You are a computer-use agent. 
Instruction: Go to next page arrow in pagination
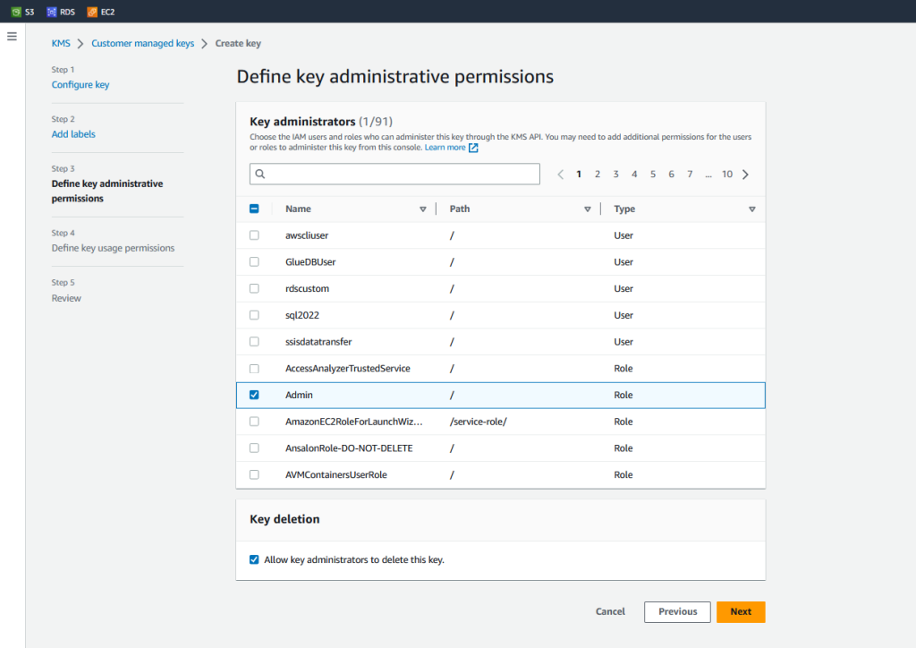click(745, 175)
